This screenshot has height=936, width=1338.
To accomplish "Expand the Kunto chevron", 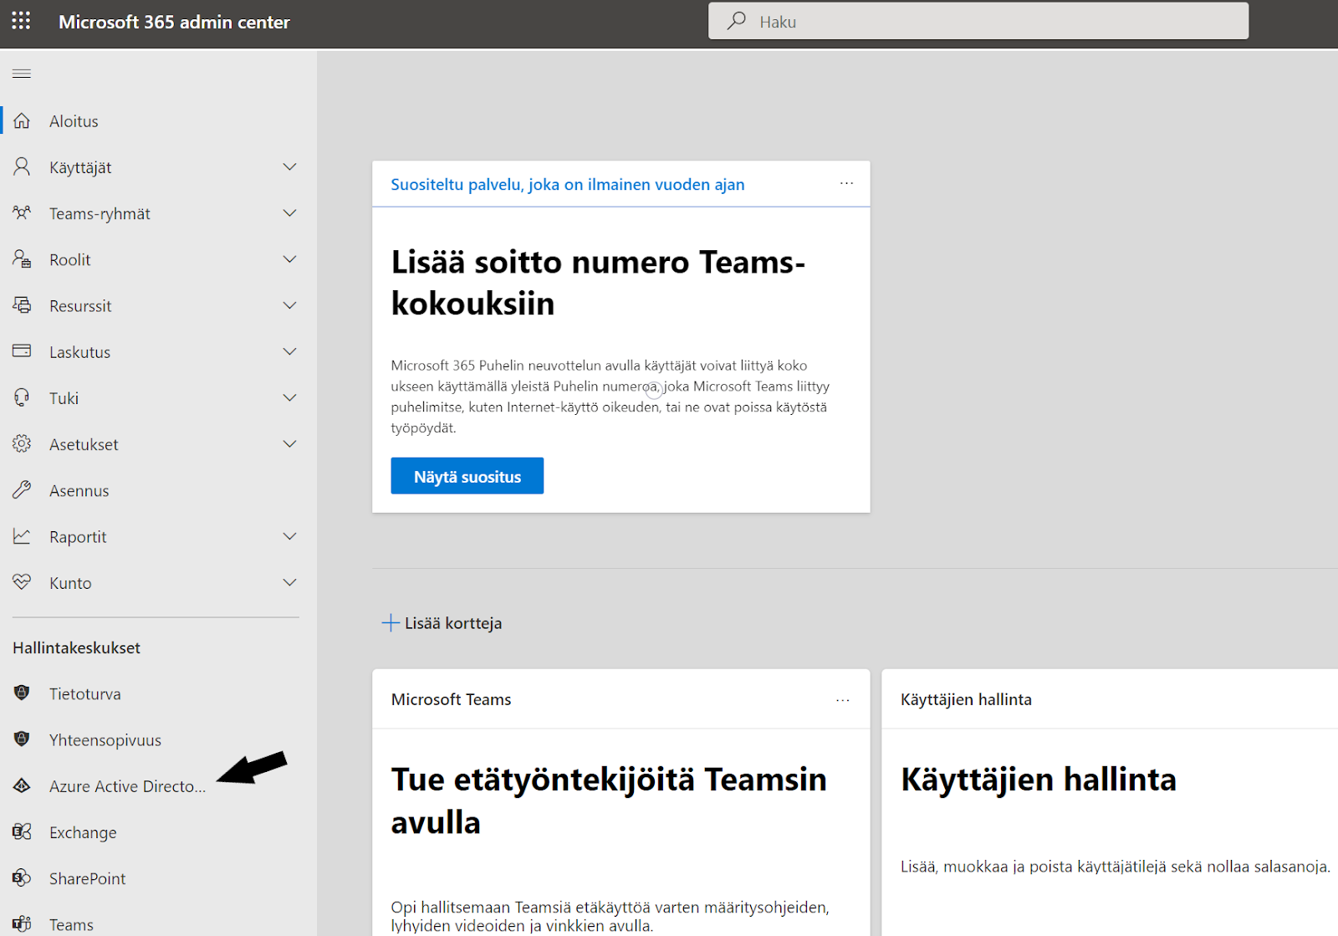I will click(x=289, y=582).
